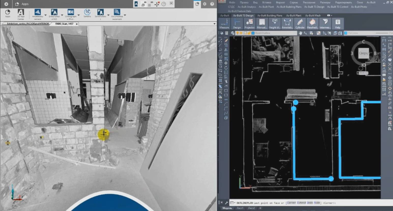The image size is (393, 211).
Task: Open the FARO Scene settings gear
Action: [205, 4]
